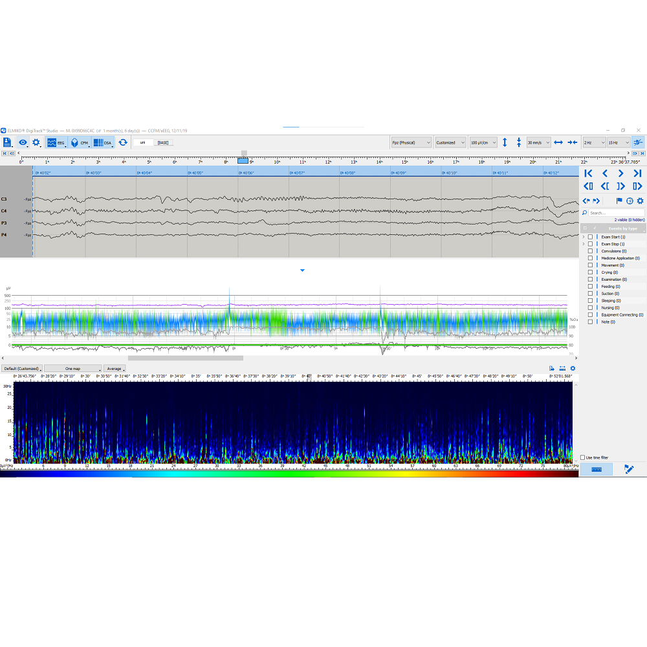Screen dimensions: 647x647
Task: Go to previous event flag
Action: 586,201
